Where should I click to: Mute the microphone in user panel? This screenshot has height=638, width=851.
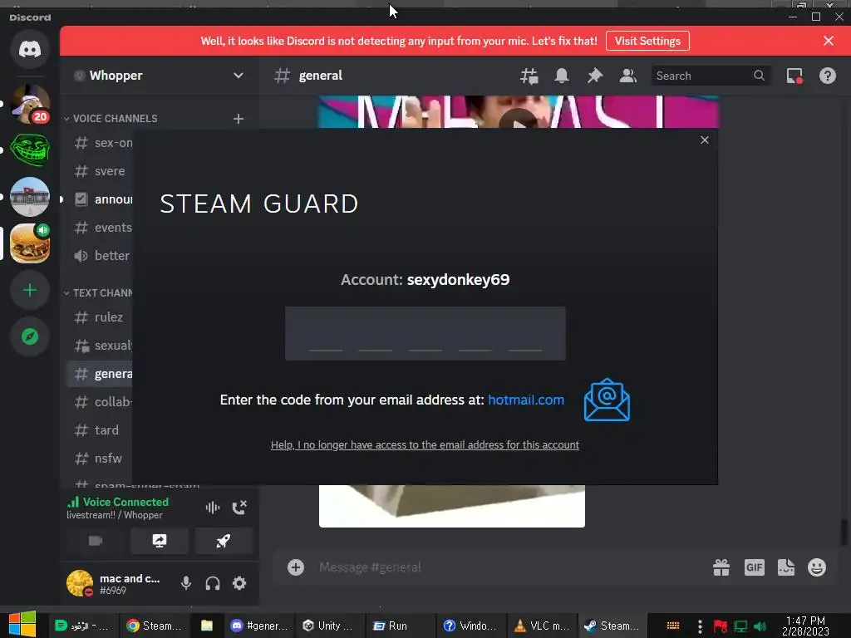pyautogui.click(x=185, y=583)
